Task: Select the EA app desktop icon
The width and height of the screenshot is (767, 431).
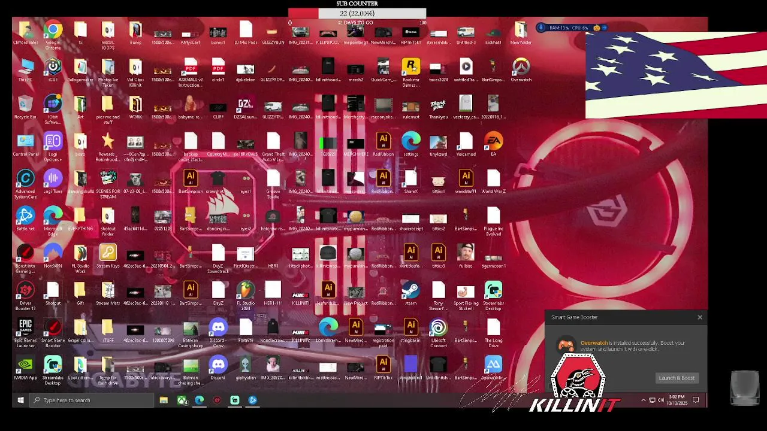Action: [x=493, y=144]
